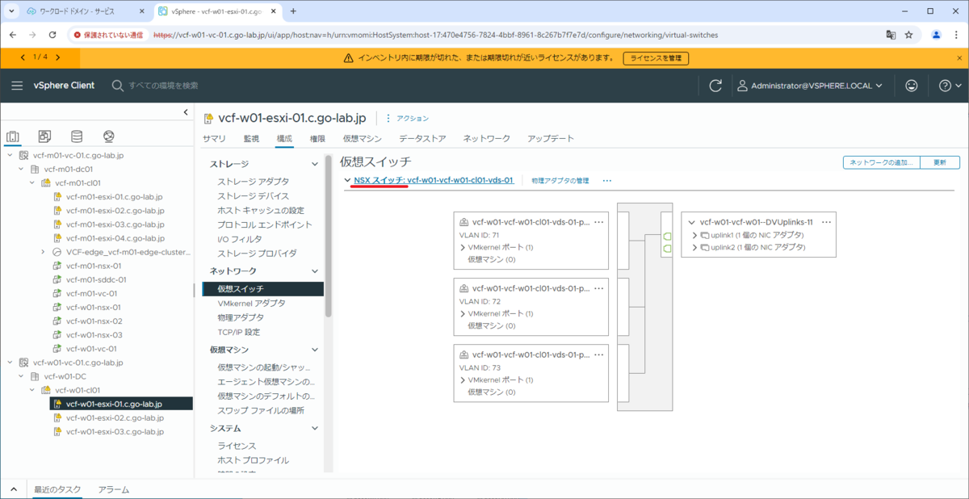
Task: Click the 更新 button
Action: [x=940, y=162]
